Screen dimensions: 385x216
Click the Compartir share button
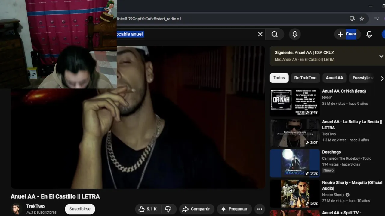tap(197, 209)
